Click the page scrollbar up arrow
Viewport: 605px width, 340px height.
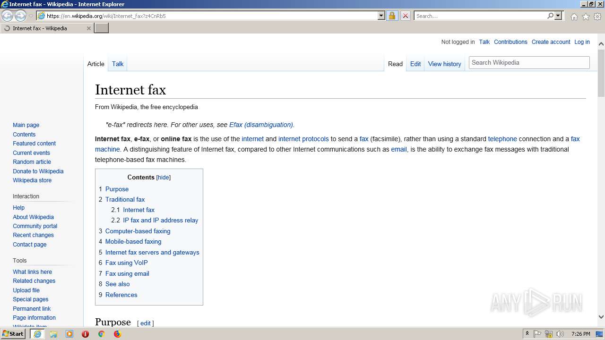[601, 44]
